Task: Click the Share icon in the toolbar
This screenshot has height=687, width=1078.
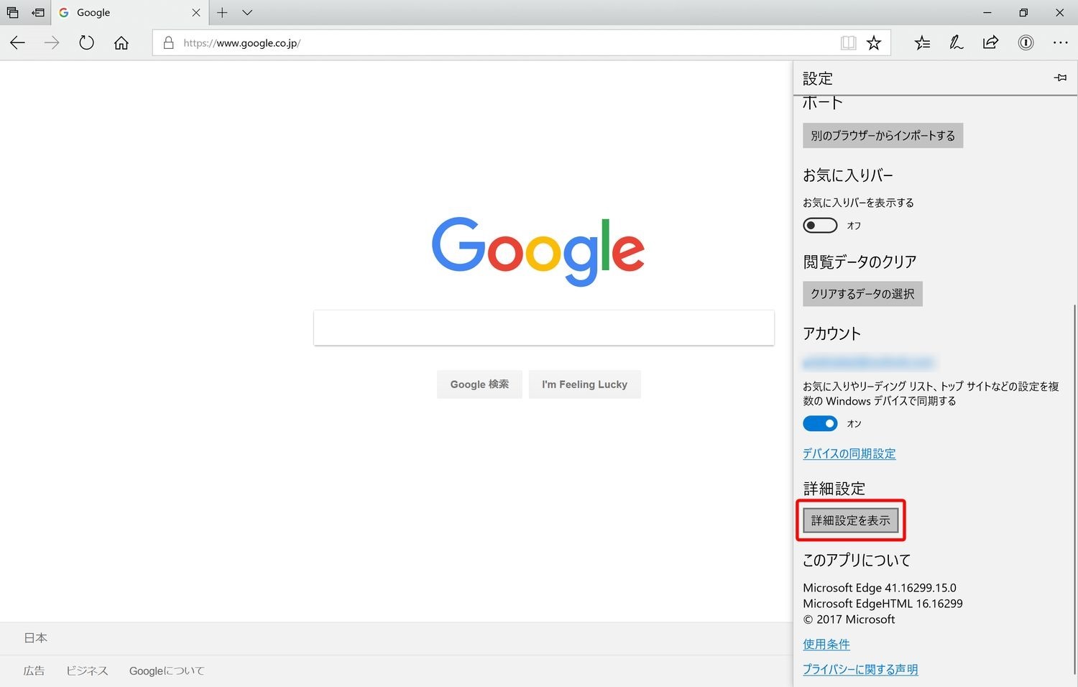Action: (x=990, y=42)
